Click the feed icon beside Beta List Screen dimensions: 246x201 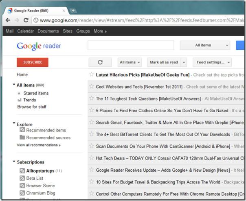[x=22, y=178]
